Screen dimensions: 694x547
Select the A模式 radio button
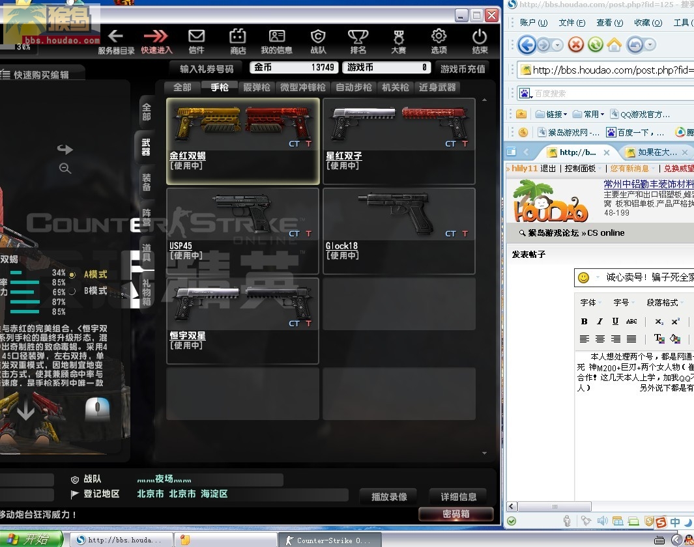(x=72, y=275)
